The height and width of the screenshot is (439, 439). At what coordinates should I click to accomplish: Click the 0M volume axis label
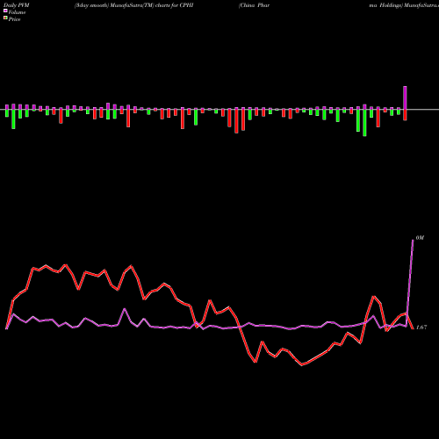coord(420,238)
